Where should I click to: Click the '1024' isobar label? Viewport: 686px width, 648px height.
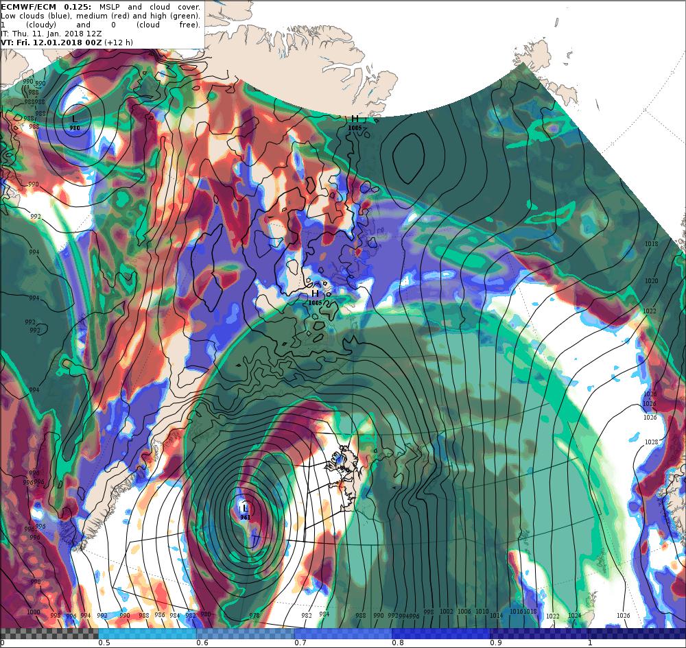[574, 615]
